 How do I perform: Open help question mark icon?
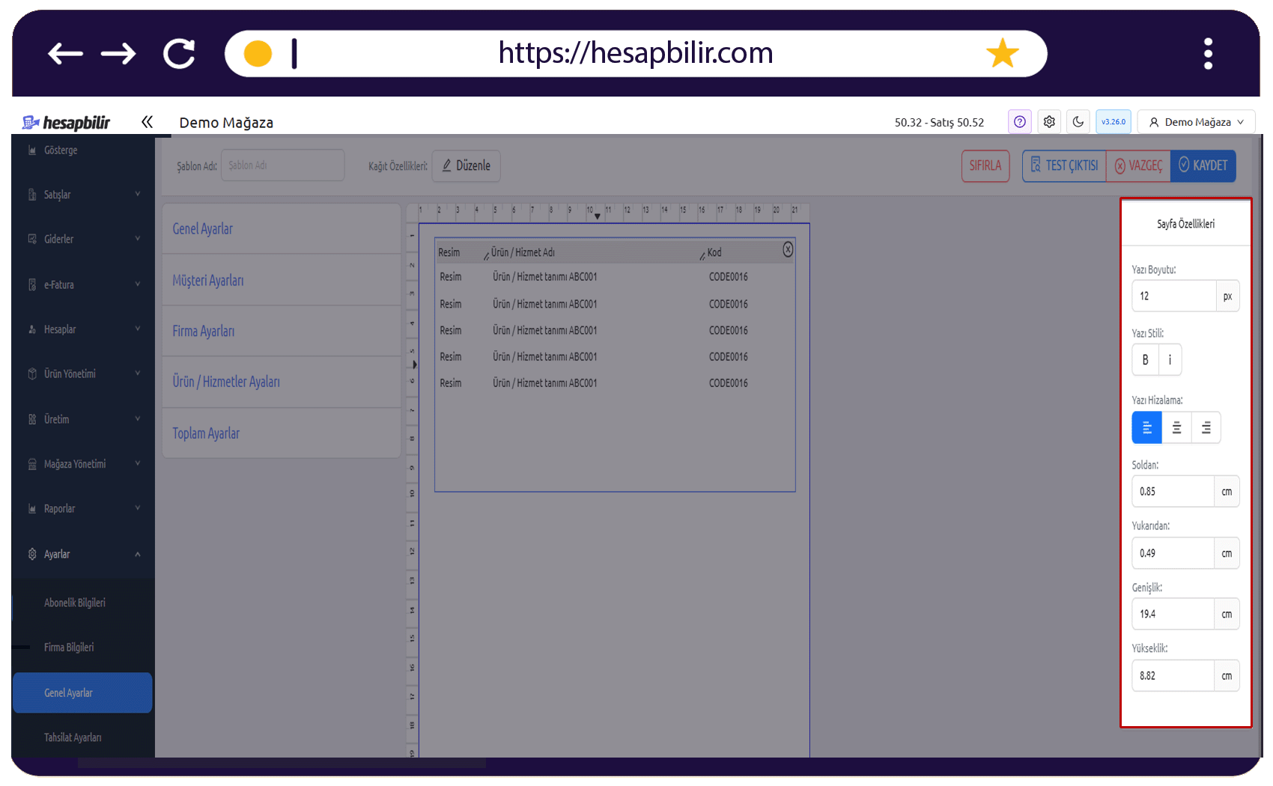[1019, 122]
